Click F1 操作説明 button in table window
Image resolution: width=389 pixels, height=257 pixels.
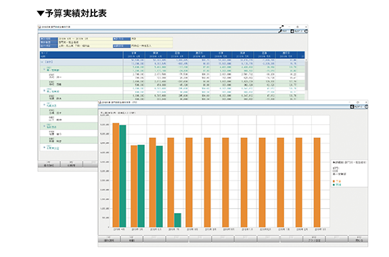(x=49, y=164)
